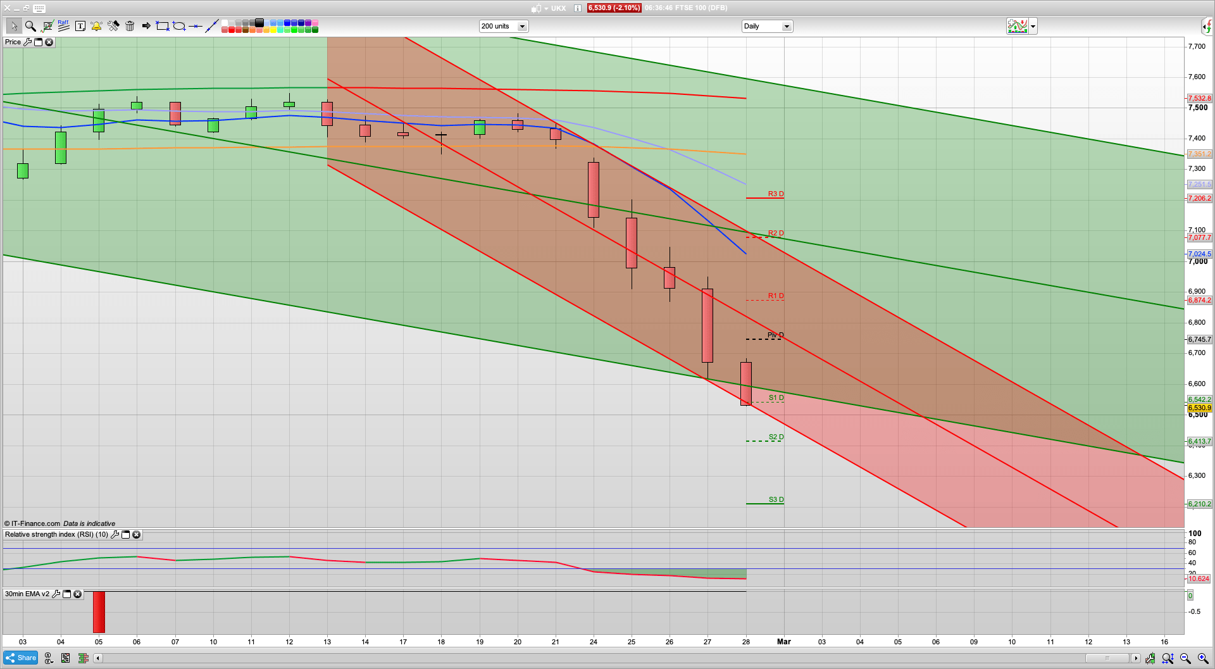Select the ellipse drawing tool
The width and height of the screenshot is (1215, 669).
[x=179, y=26]
